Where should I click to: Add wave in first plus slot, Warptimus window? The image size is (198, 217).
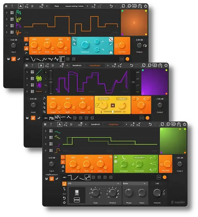click(94, 177)
